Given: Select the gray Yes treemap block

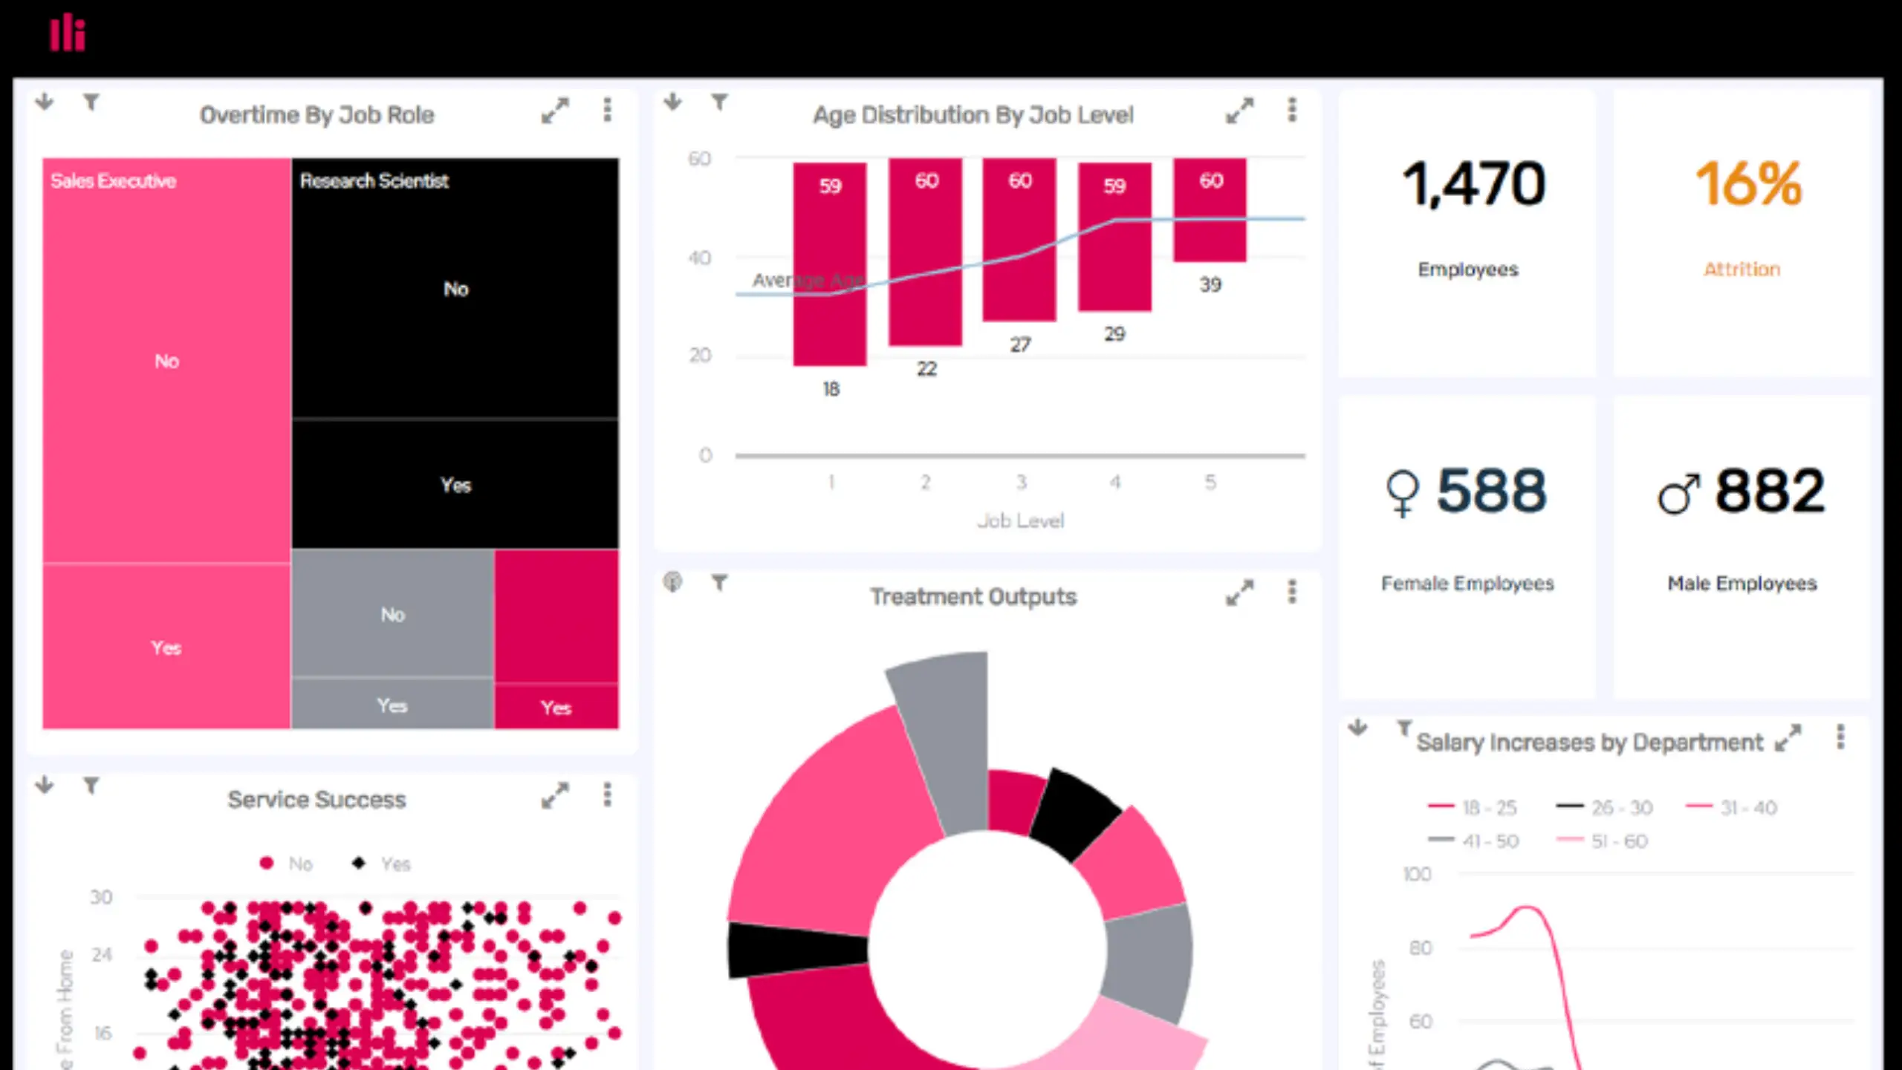Looking at the screenshot, I should 392,705.
